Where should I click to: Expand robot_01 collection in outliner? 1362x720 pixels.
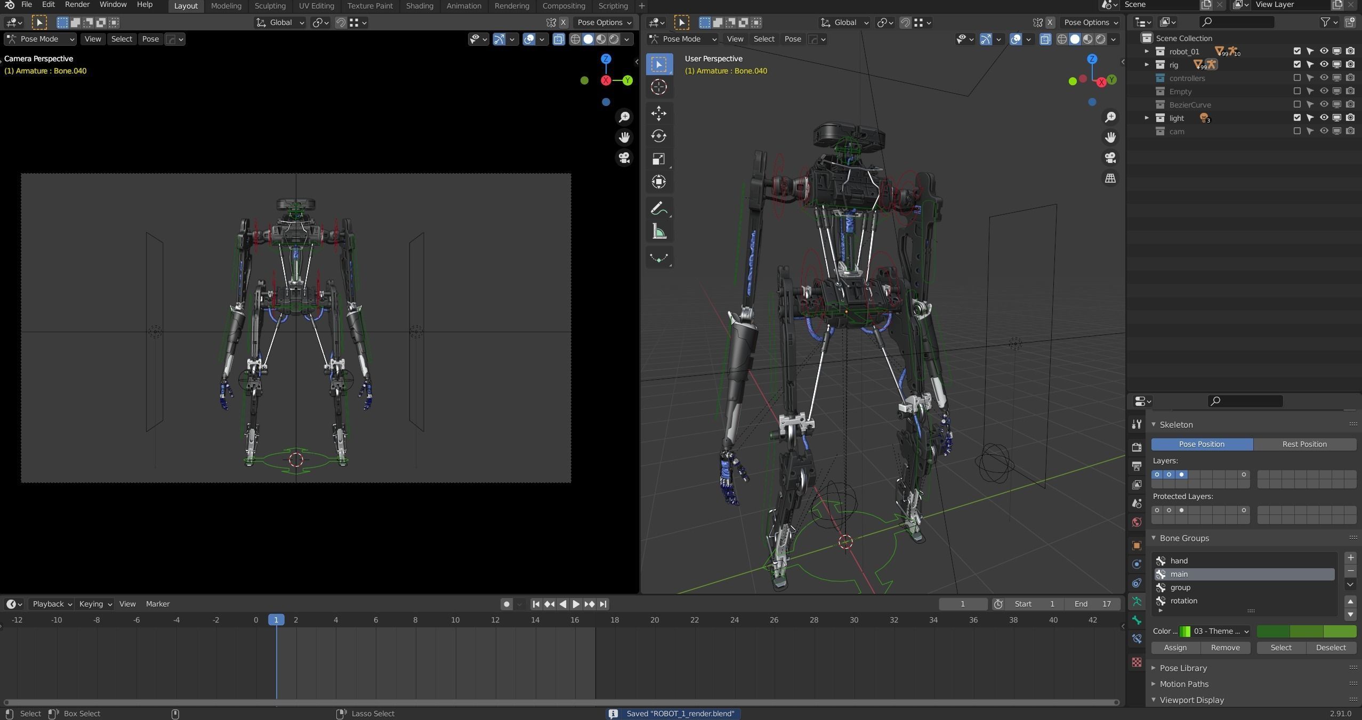pos(1147,51)
